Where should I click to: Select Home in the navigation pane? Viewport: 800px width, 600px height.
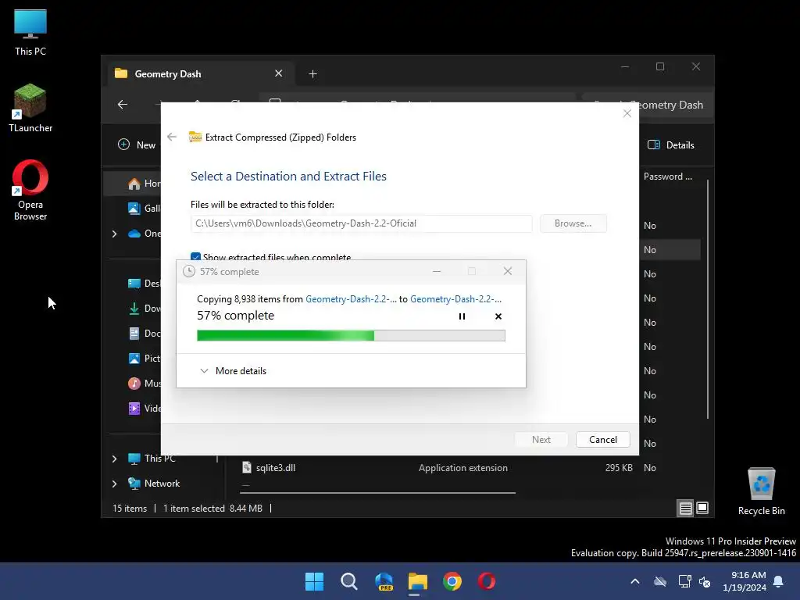(145, 184)
